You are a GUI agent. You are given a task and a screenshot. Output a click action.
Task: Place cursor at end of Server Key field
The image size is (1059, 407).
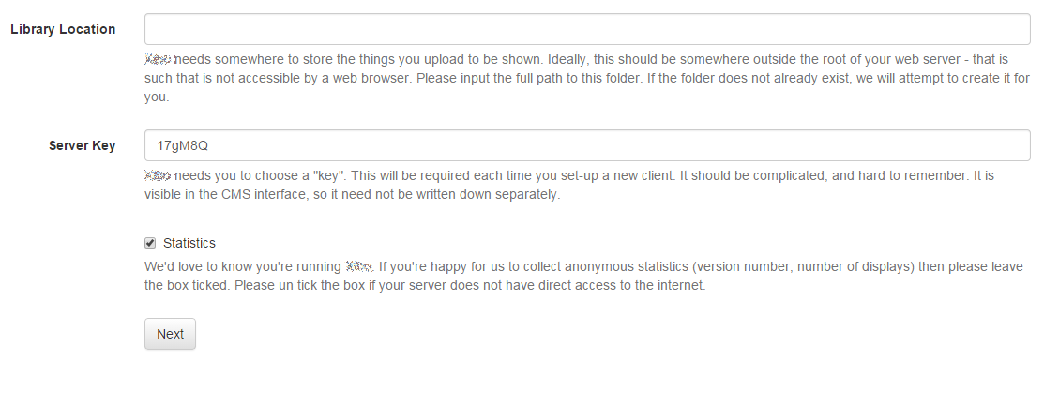1013,145
